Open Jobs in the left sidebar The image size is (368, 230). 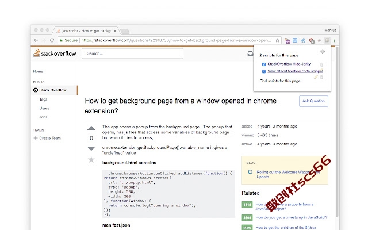(43, 117)
